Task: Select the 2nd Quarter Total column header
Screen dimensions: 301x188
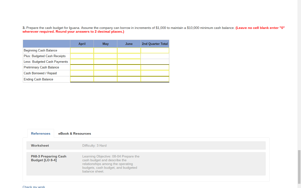Action: (x=155, y=43)
